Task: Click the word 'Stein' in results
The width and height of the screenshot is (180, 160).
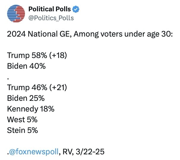Action: 16,130
